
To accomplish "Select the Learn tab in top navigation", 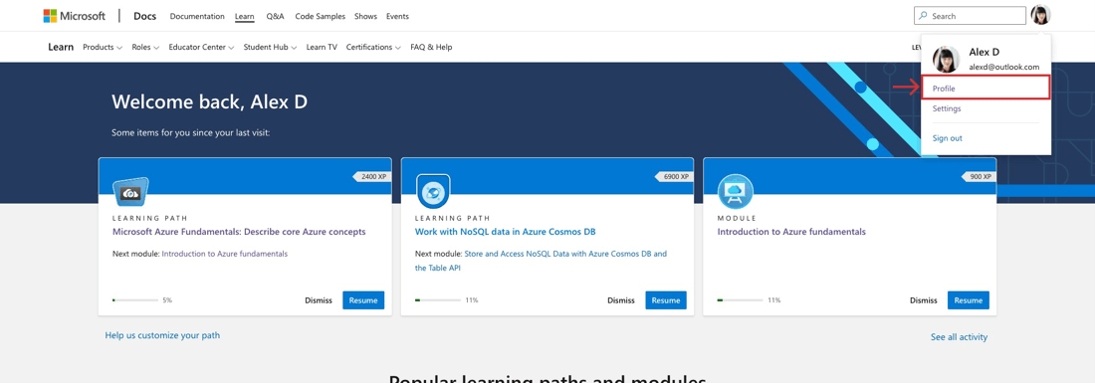I will (245, 16).
